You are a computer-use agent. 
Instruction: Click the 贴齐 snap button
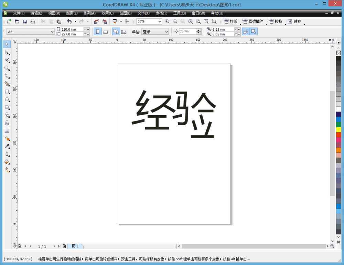click(294, 21)
